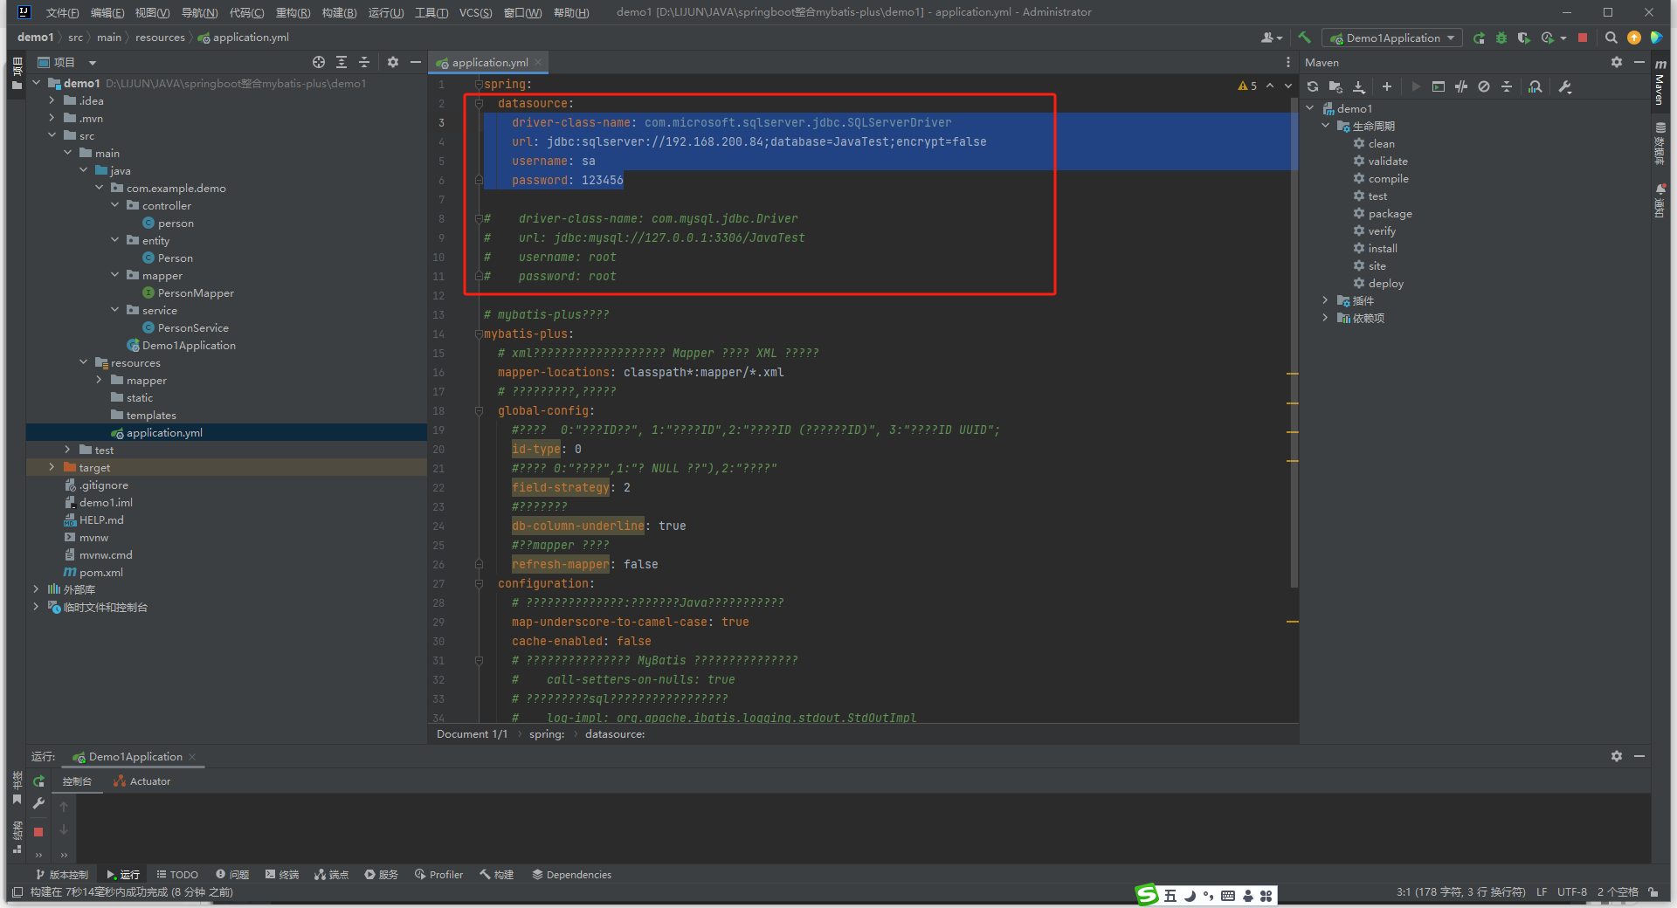1677x908 pixels.
Task: Select the application.yml editor tab
Action: [489, 62]
